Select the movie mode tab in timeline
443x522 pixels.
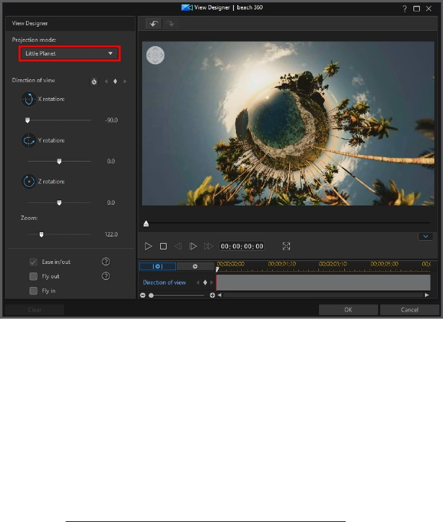pos(196,266)
